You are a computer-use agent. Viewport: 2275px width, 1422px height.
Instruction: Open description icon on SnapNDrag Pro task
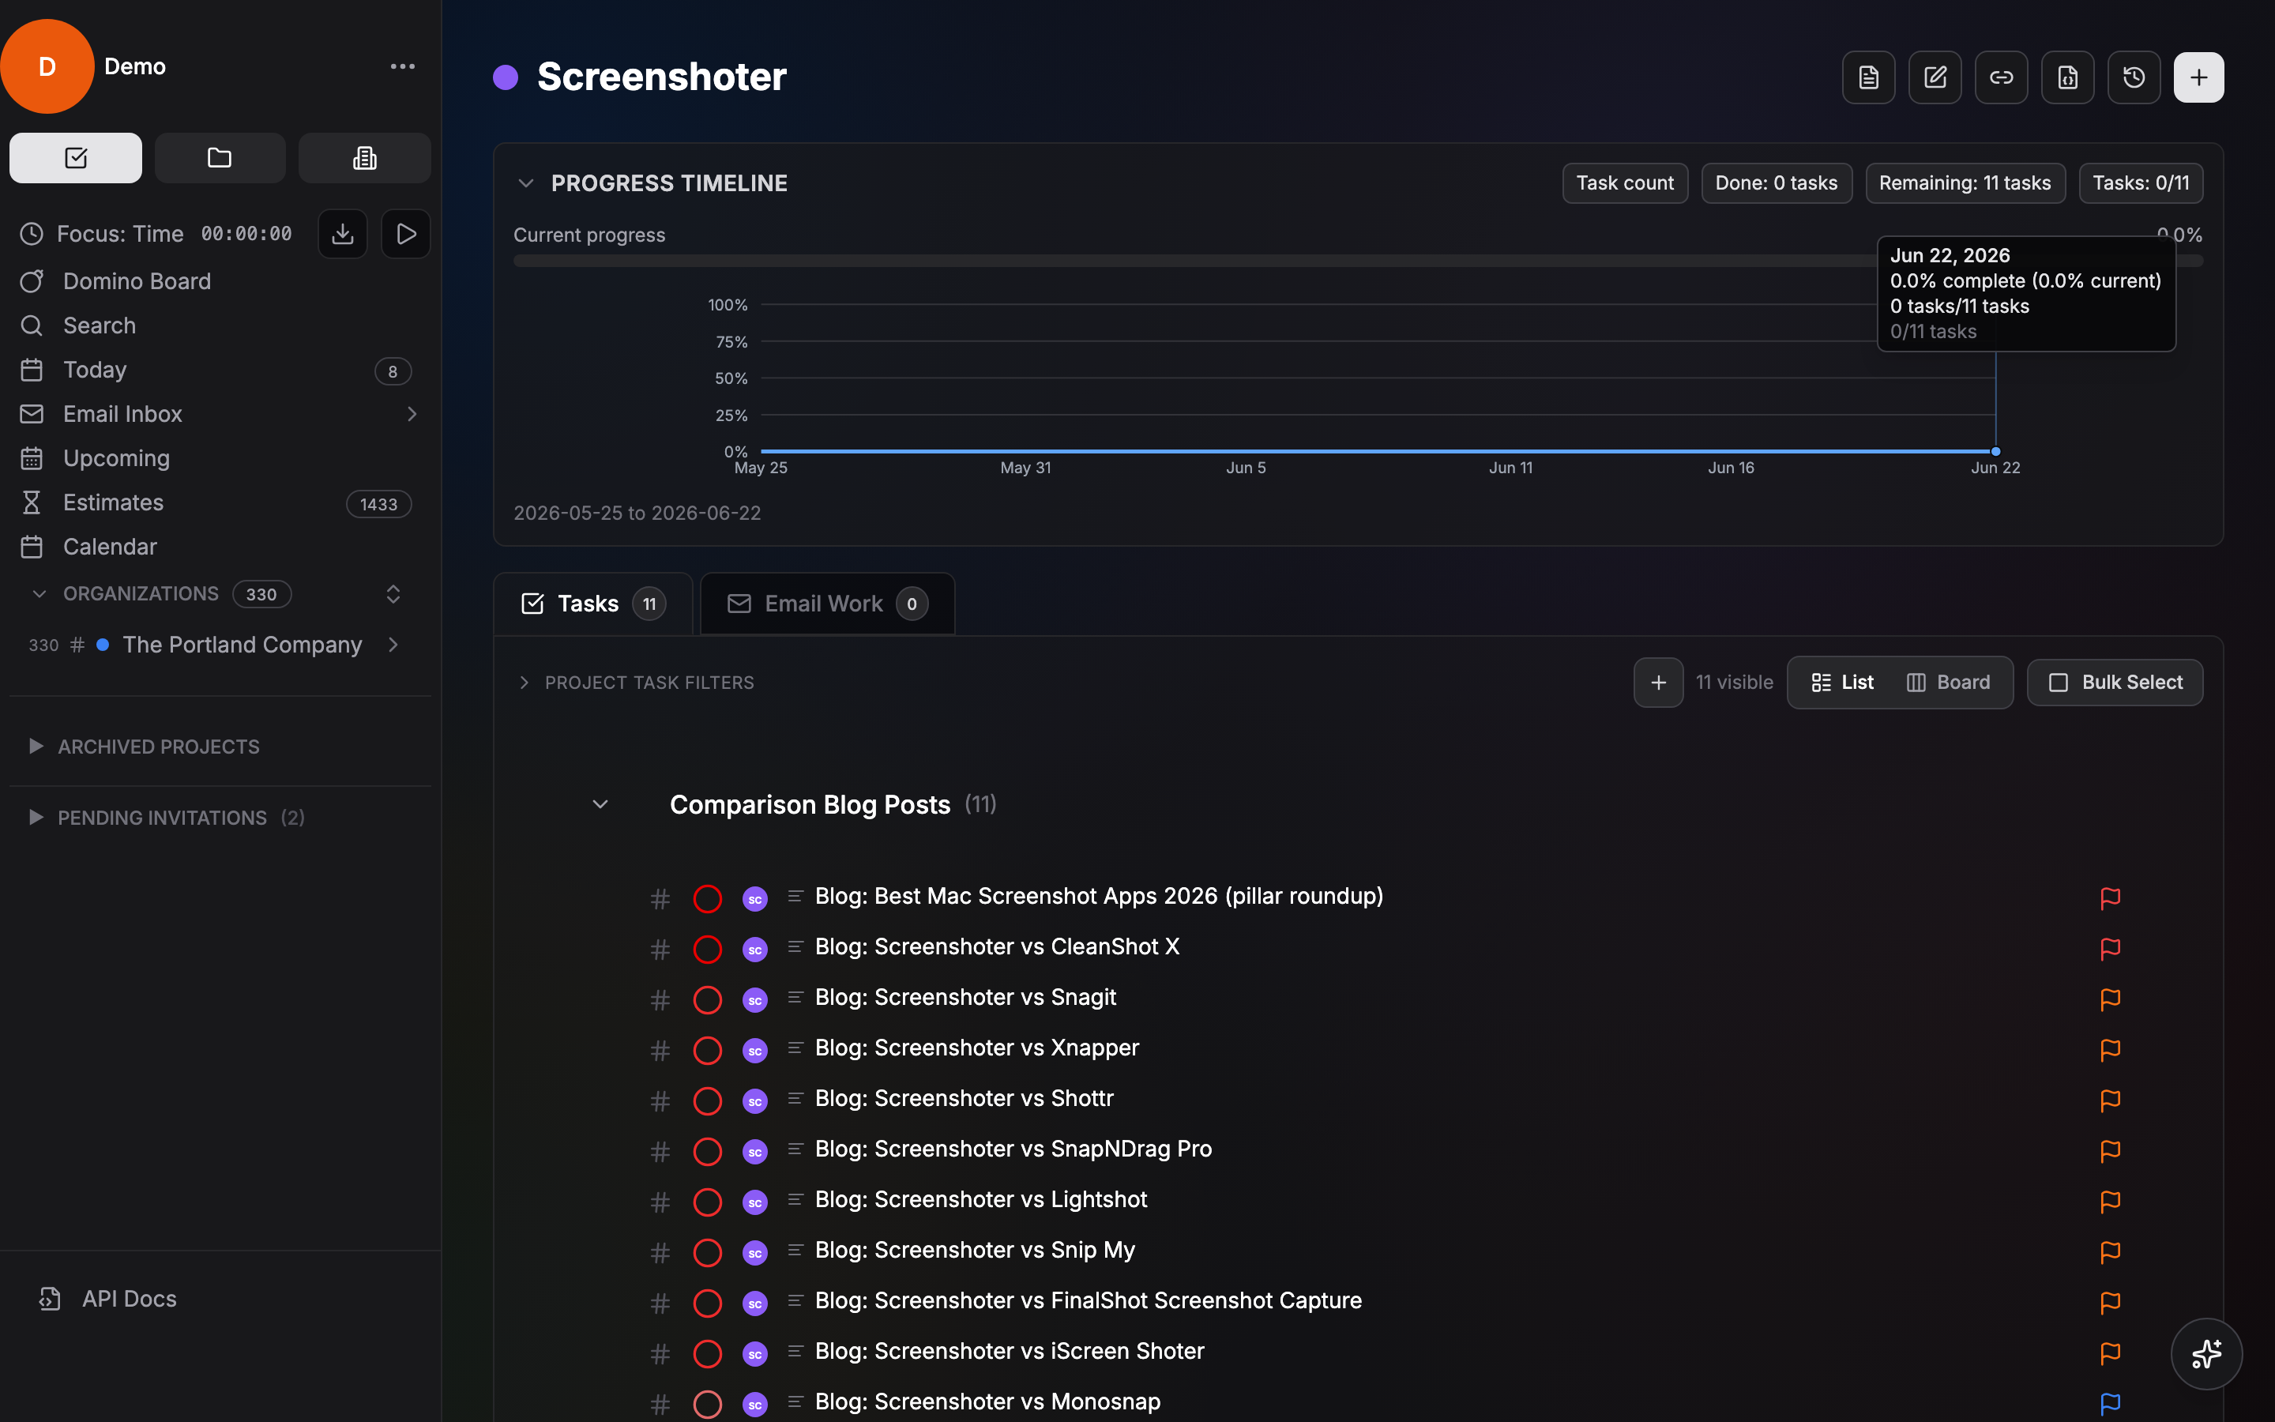(x=795, y=1149)
